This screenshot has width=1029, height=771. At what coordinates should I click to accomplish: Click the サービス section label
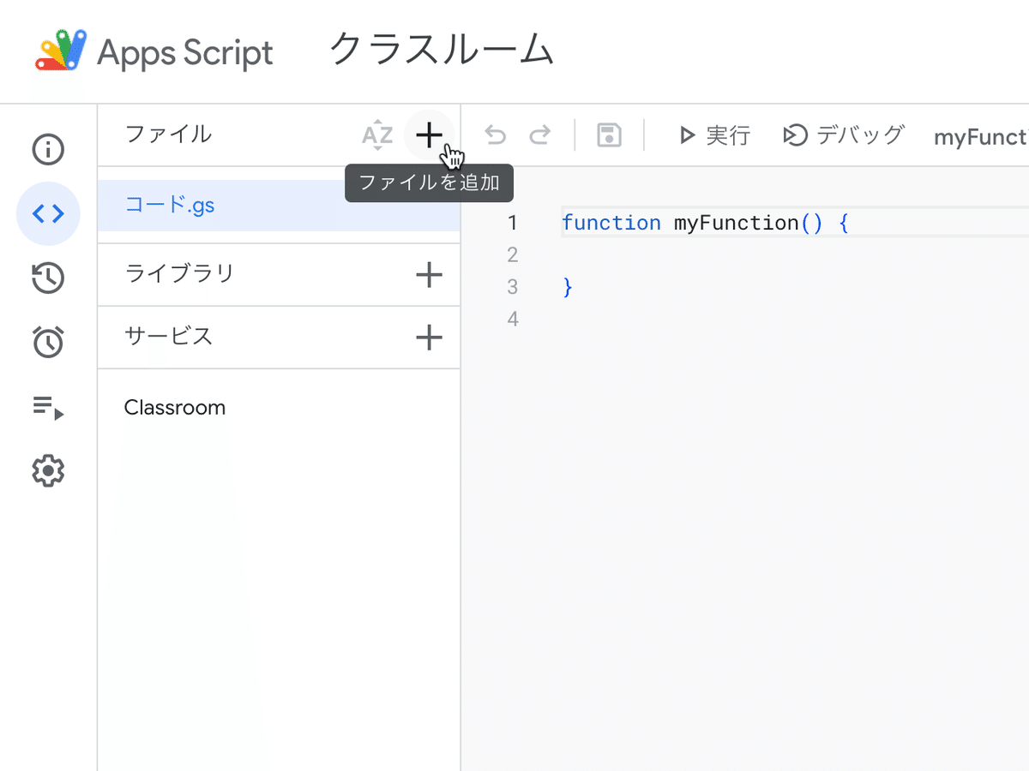(168, 336)
